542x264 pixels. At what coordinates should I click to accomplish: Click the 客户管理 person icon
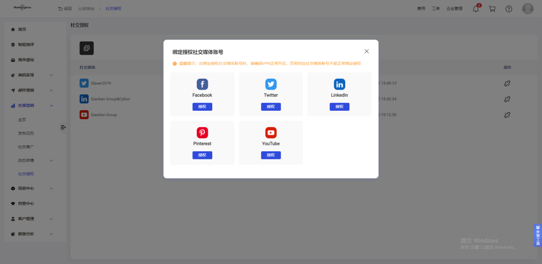[13, 219]
